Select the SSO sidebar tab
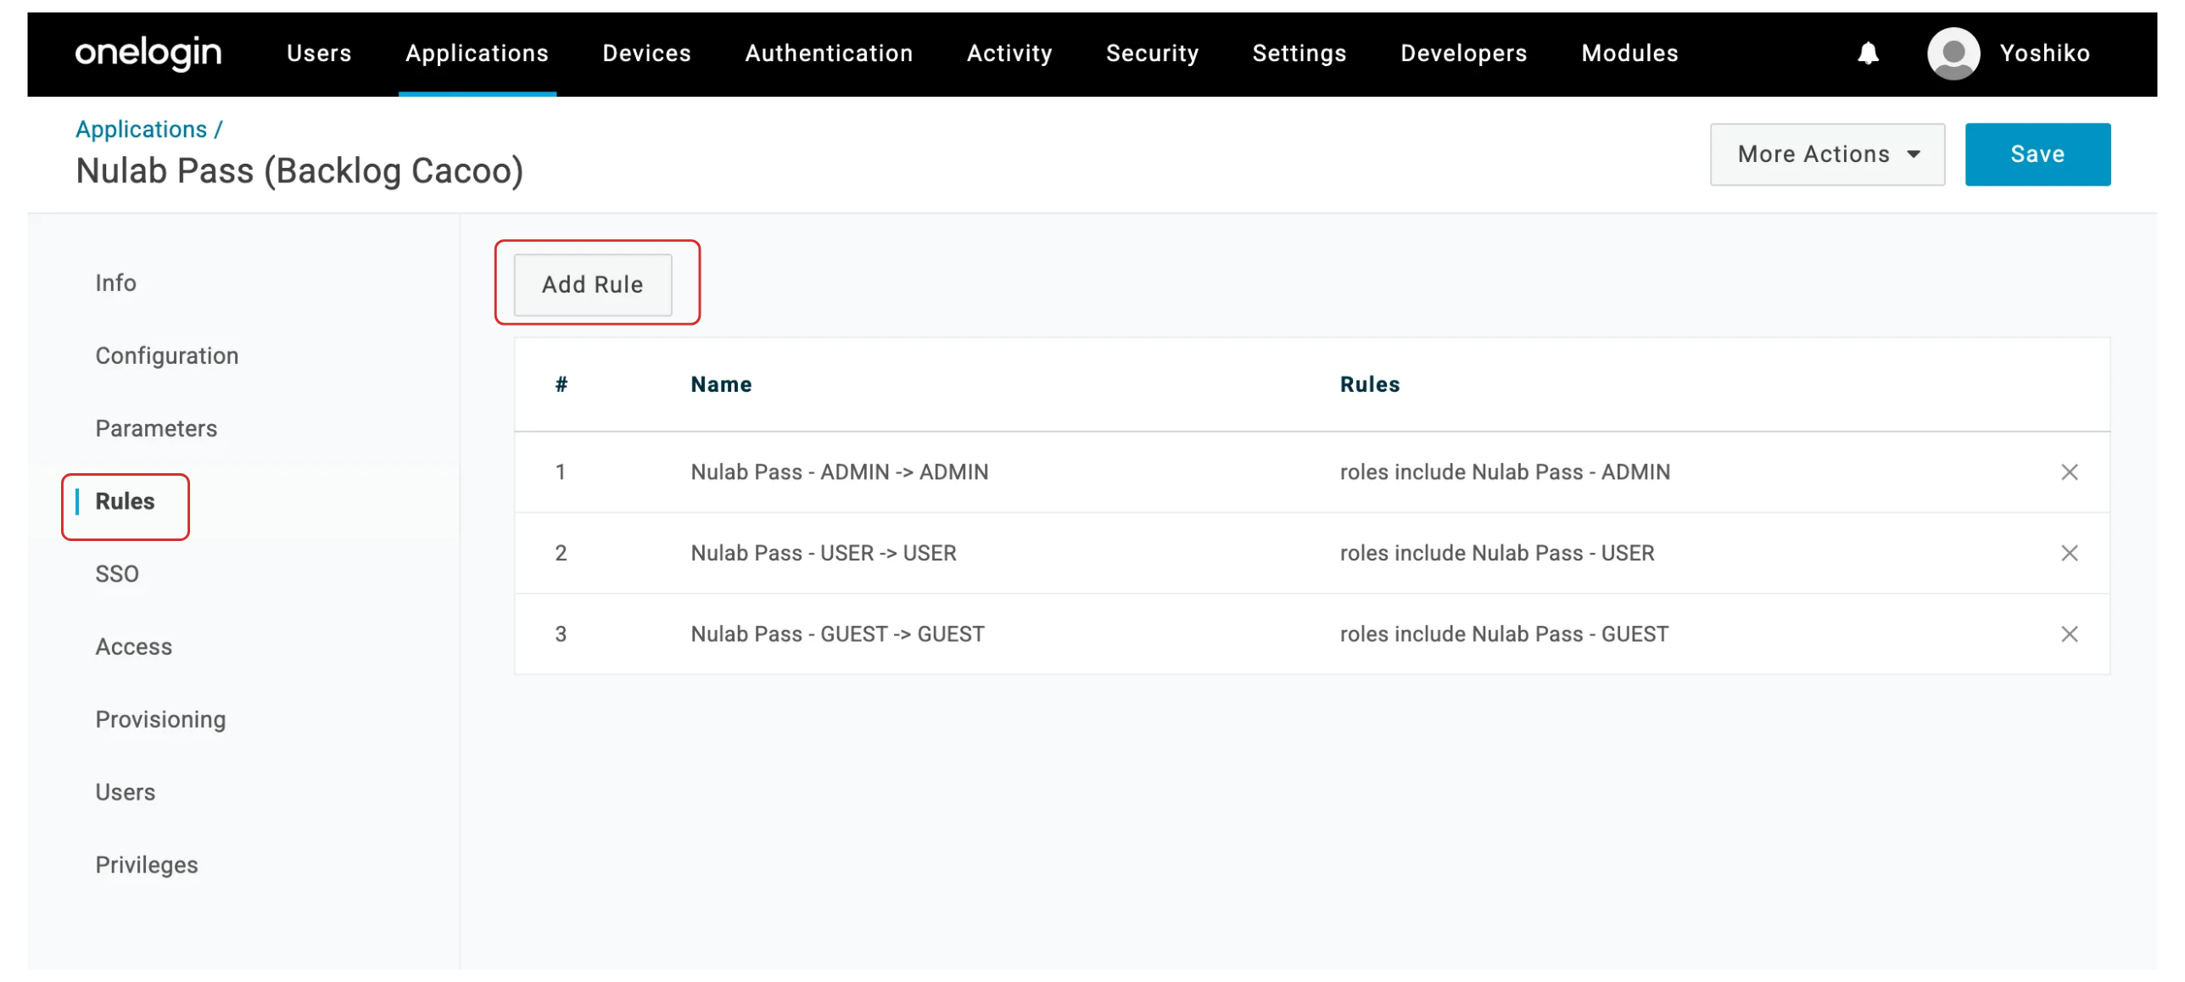The height and width of the screenshot is (982, 2185). [x=117, y=574]
